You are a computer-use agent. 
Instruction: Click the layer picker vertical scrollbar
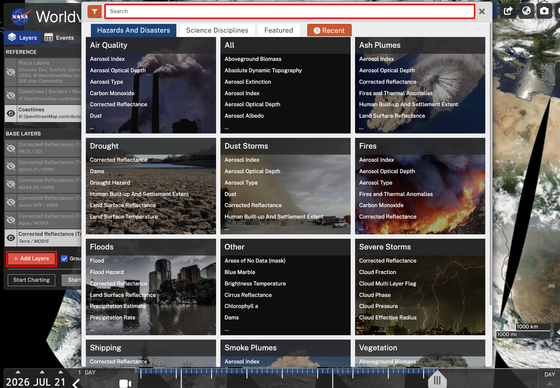490,164
